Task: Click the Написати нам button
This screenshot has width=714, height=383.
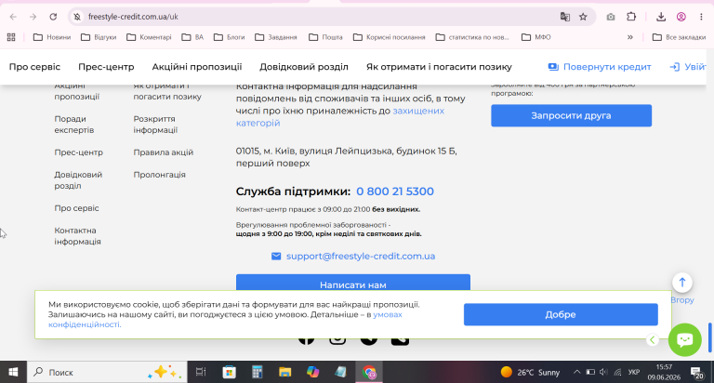Action: (353, 283)
